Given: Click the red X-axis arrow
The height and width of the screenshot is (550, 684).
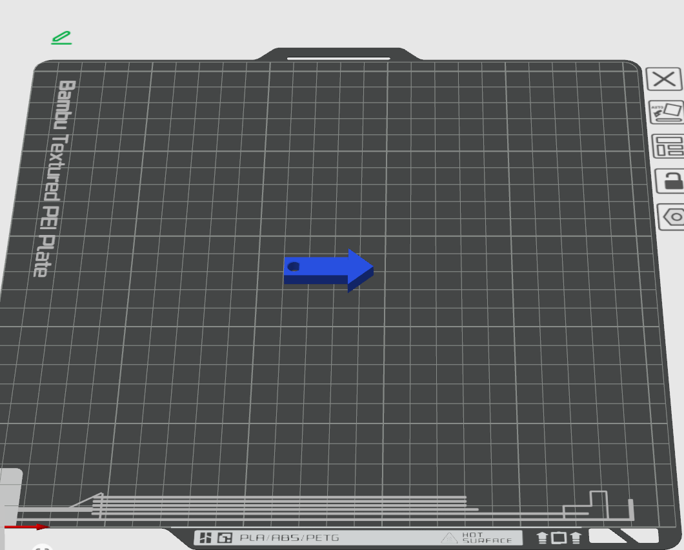Looking at the screenshot, I should coord(27,527).
